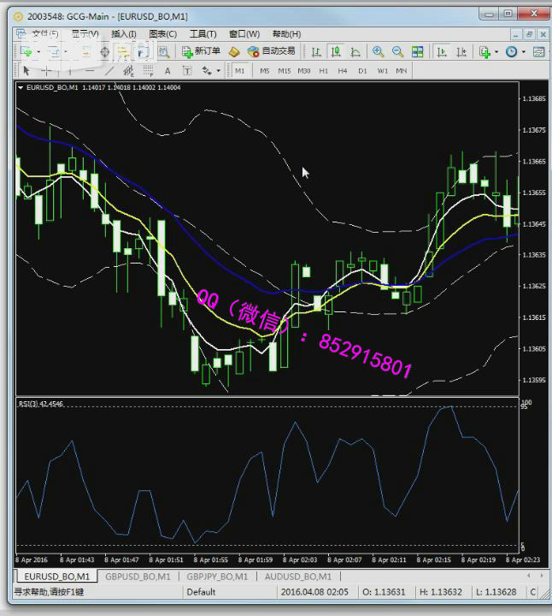Viewport: 552px width, 616px height.
Task: Choose the M15 timeframe
Action: [284, 70]
